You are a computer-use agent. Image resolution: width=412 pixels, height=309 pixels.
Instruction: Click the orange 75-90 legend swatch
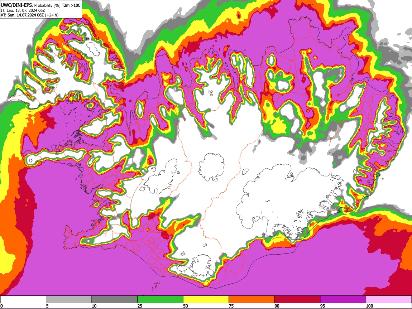tap(252, 300)
